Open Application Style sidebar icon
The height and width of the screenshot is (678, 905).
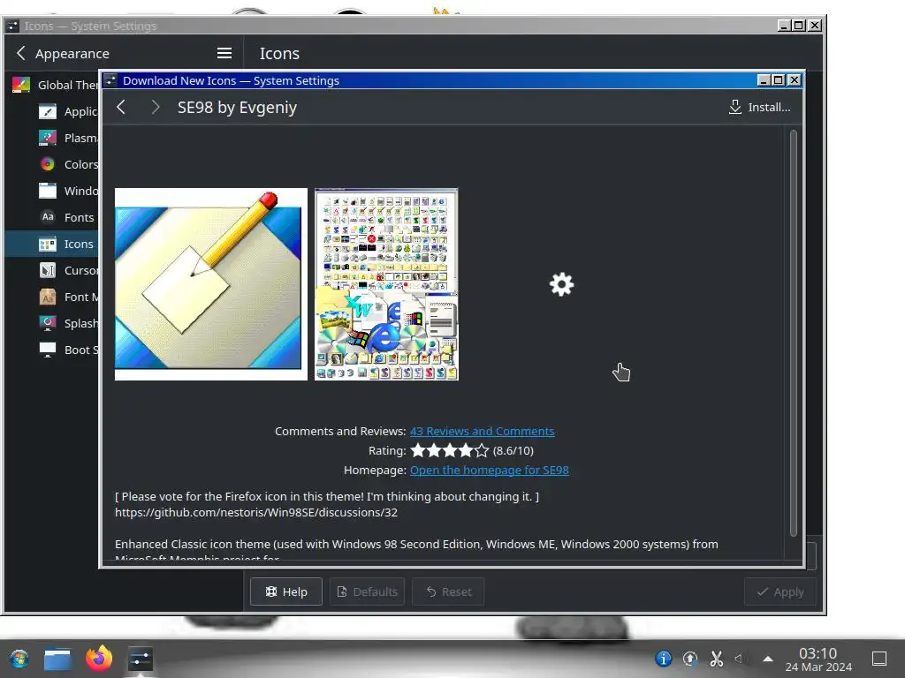point(48,111)
